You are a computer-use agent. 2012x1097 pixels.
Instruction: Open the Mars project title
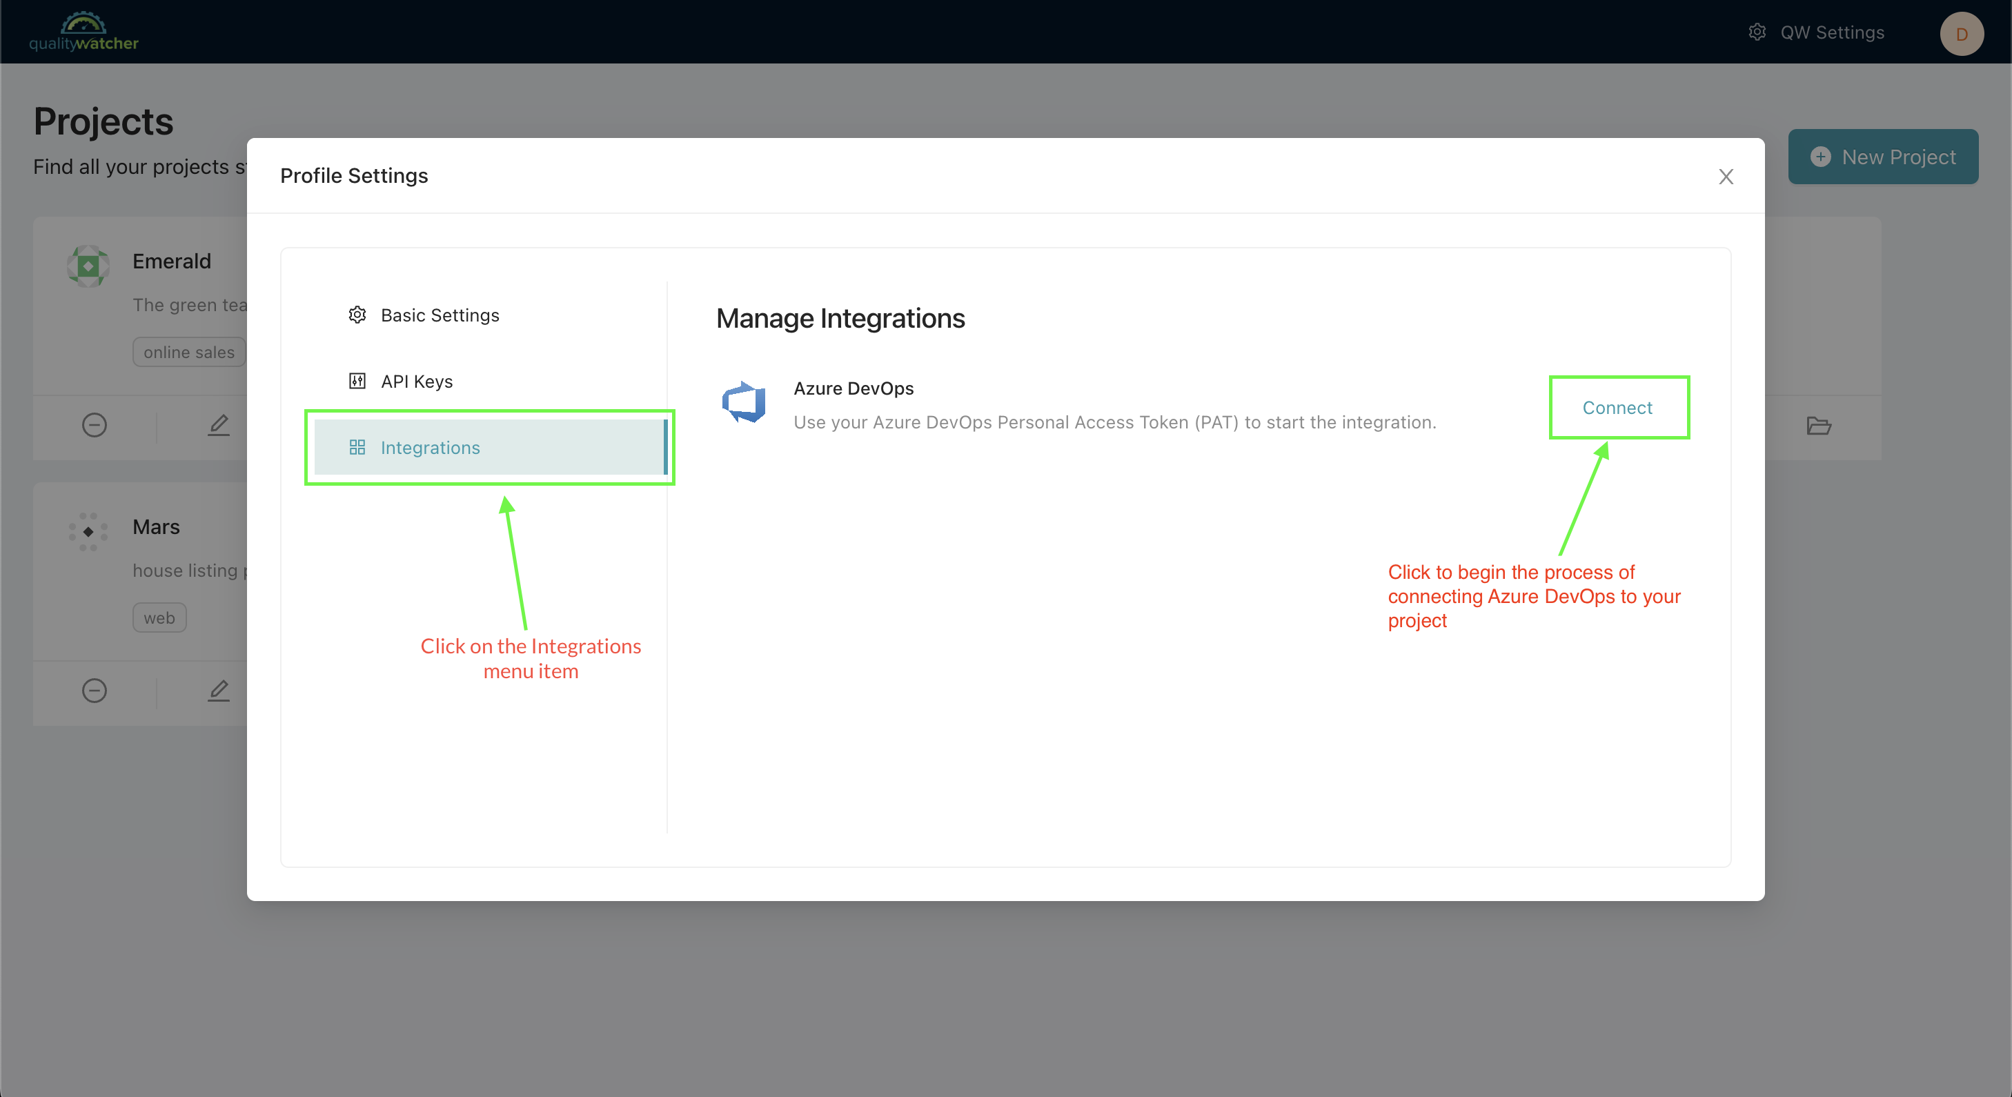156,527
